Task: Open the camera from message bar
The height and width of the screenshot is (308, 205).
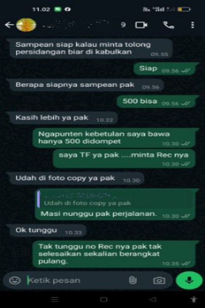Action: click(x=159, y=280)
